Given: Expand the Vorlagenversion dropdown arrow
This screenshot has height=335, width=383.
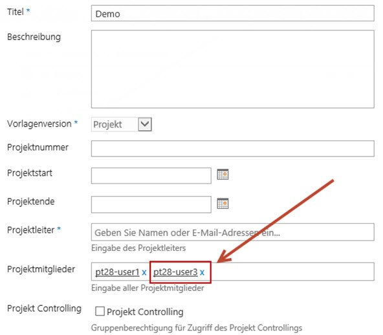Looking at the screenshot, I should click(x=145, y=124).
